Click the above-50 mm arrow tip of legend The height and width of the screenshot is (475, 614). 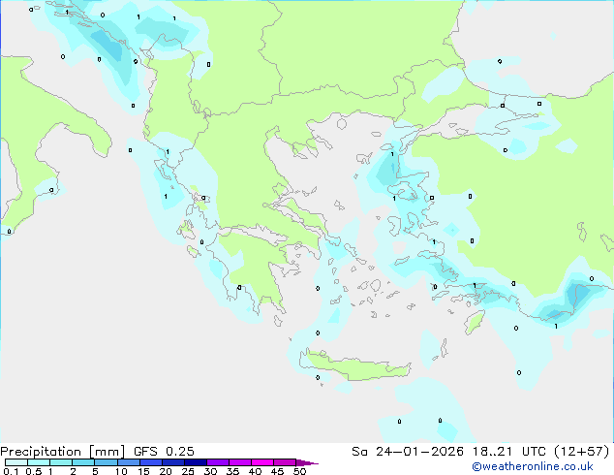(307, 462)
